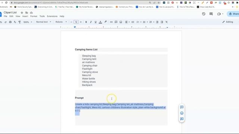This screenshot has width=239, height=134.
Task: Click the Clipart List document title
Action: point(10,12)
